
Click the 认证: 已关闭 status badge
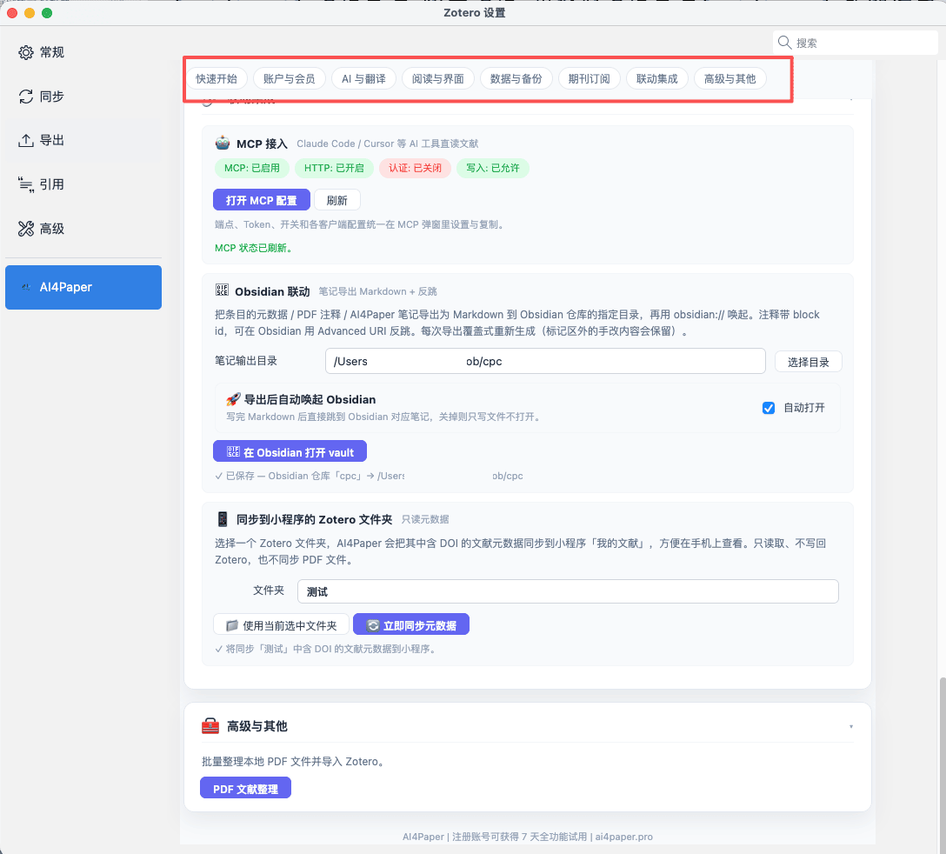click(415, 168)
